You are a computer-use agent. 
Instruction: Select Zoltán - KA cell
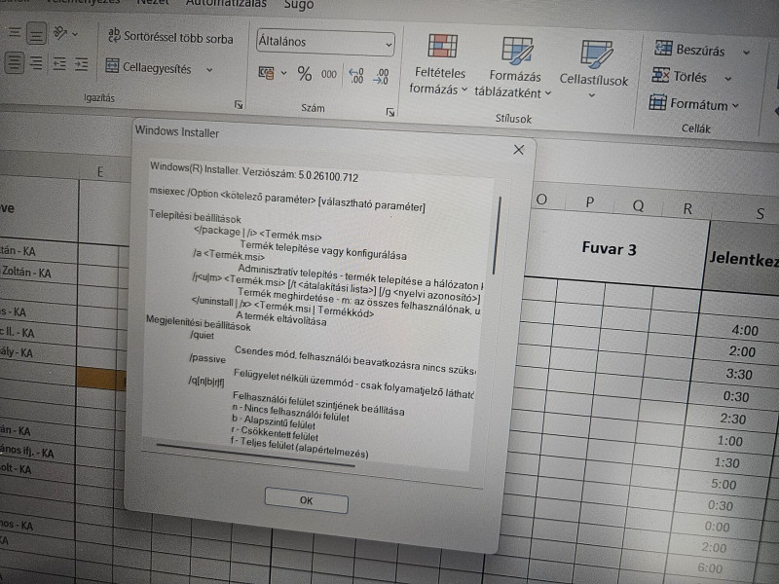point(27,272)
